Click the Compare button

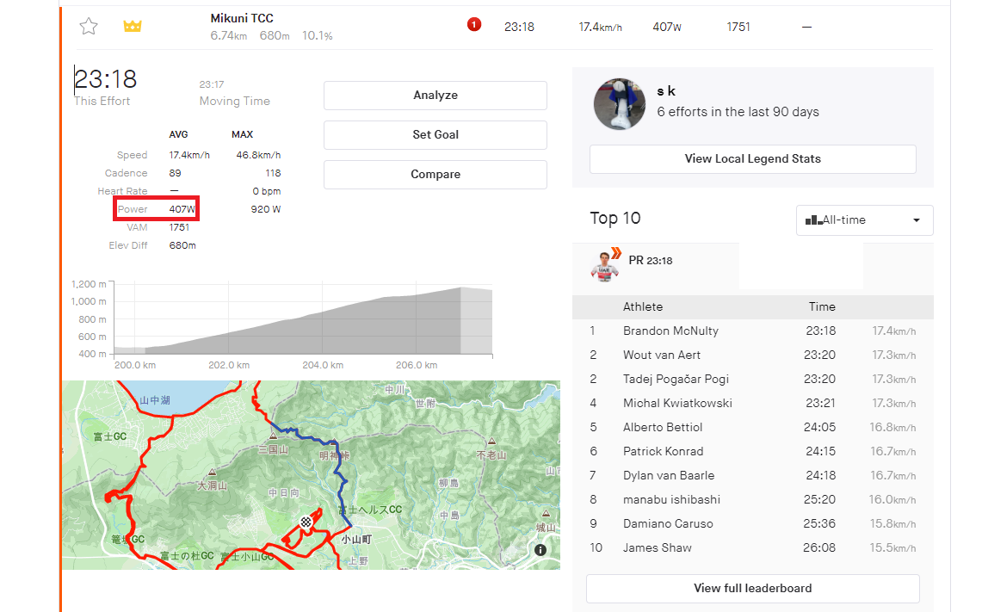click(435, 175)
